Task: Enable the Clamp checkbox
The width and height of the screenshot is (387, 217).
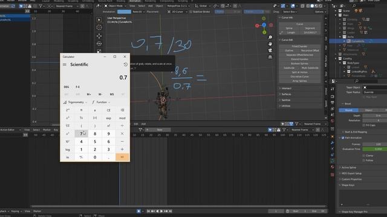Action: click(x=364, y=156)
